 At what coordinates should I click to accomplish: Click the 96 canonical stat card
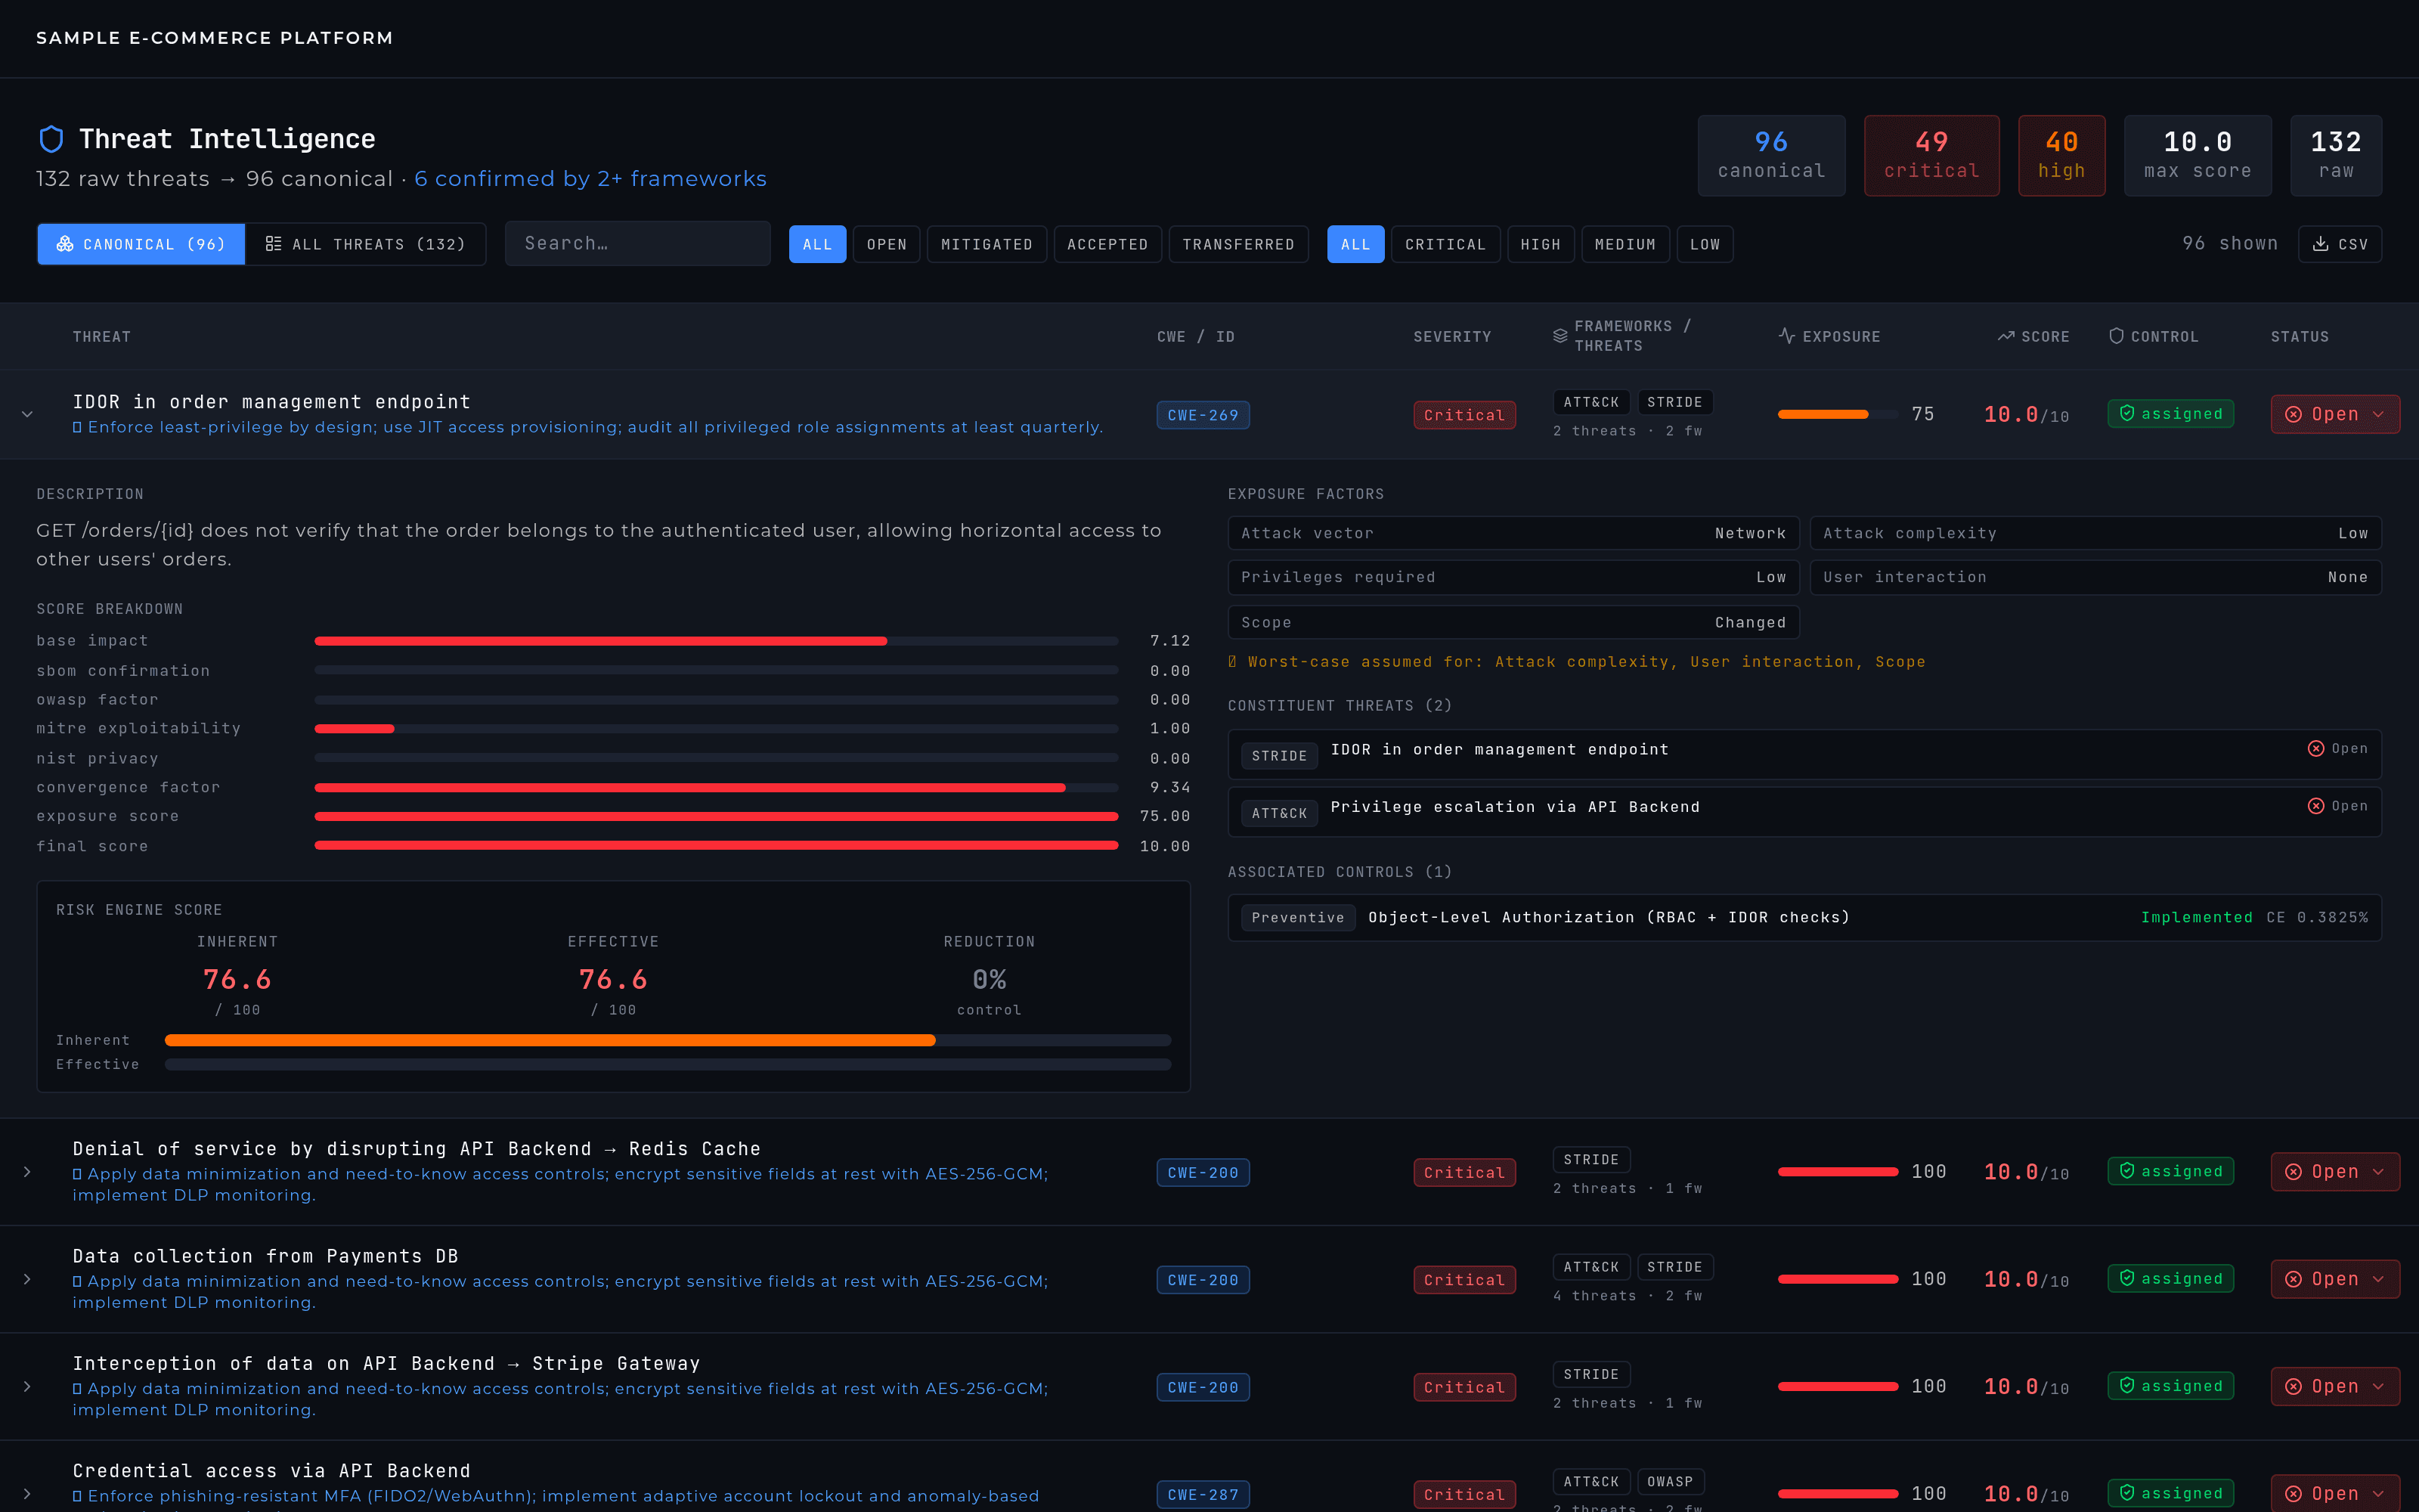pos(1771,155)
